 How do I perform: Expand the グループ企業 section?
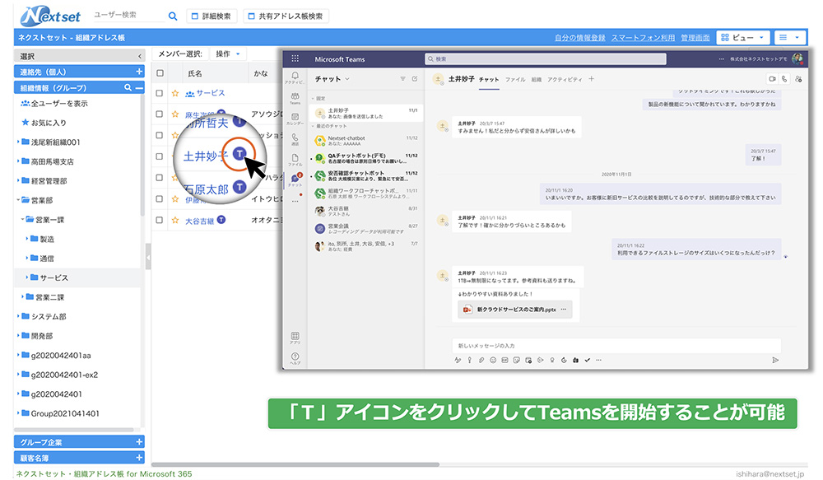139,442
